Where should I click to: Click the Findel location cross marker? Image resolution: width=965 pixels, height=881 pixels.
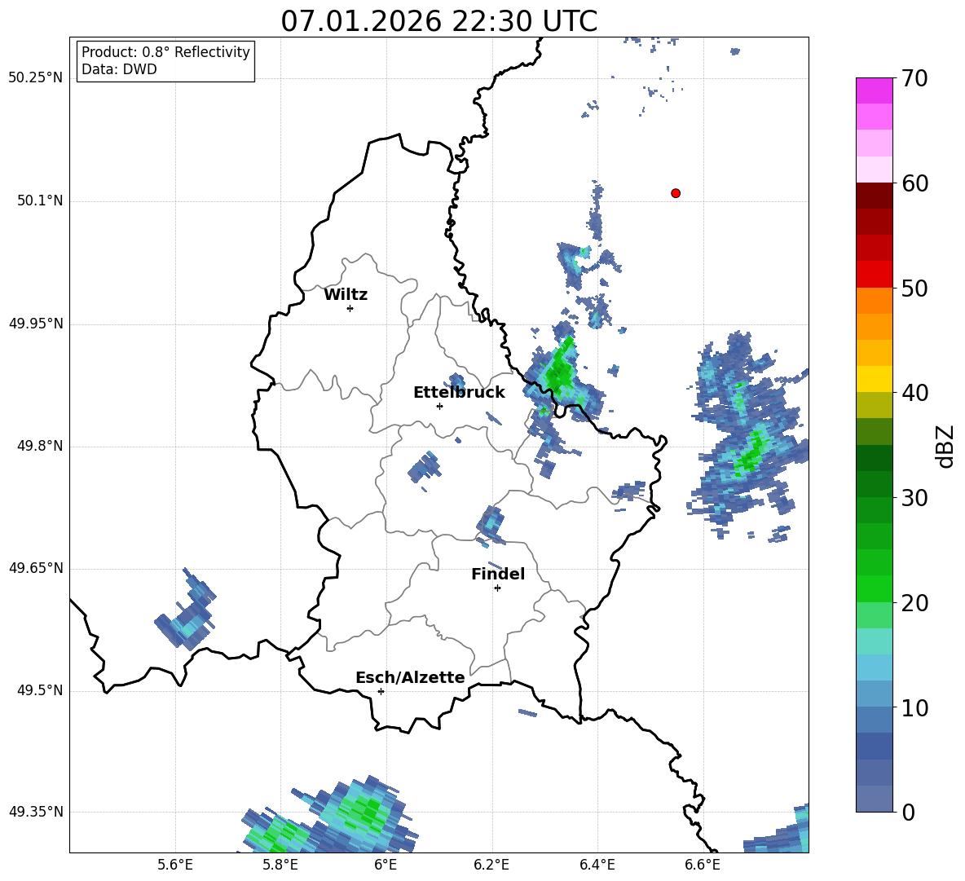pyautogui.click(x=498, y=588)
